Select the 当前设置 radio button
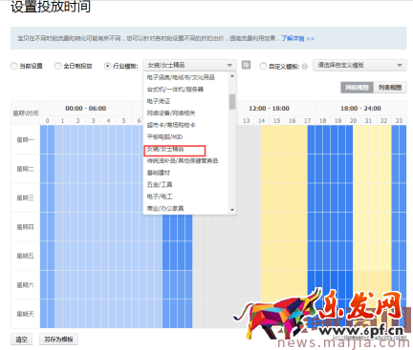The image size is (413, 350). click(14, 66)
